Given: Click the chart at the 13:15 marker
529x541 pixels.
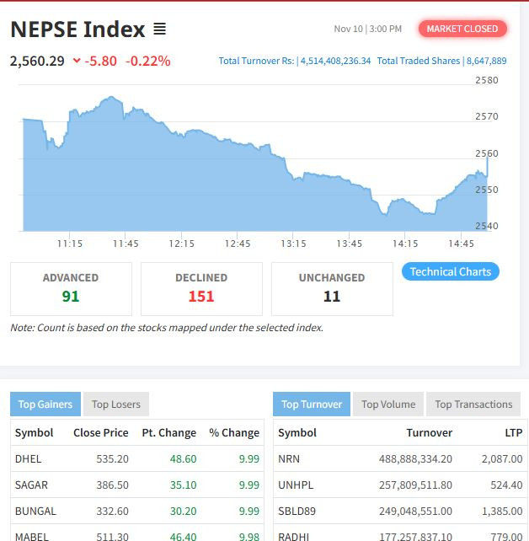Looking at the screenshot, I should coord(293,202).
